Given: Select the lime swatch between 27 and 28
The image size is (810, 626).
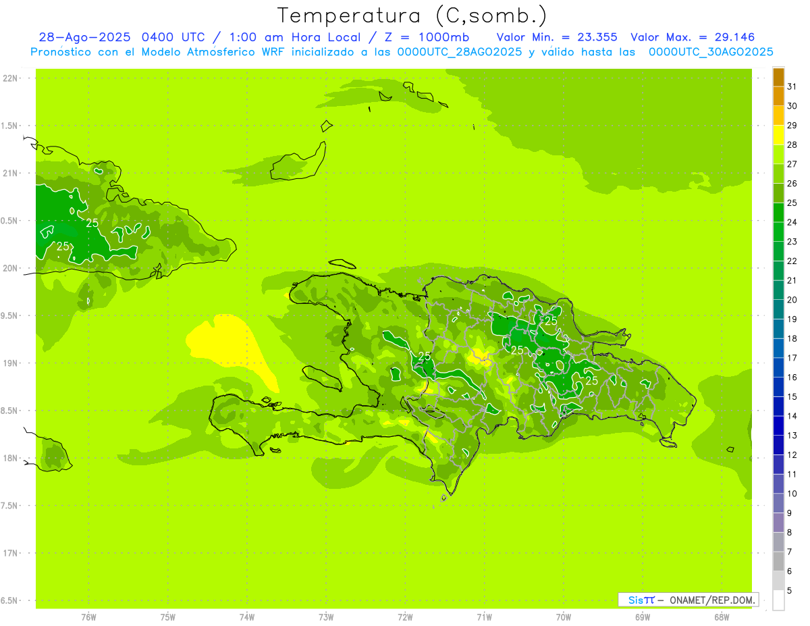Looking at the screenshot, I should click(778, 155).
